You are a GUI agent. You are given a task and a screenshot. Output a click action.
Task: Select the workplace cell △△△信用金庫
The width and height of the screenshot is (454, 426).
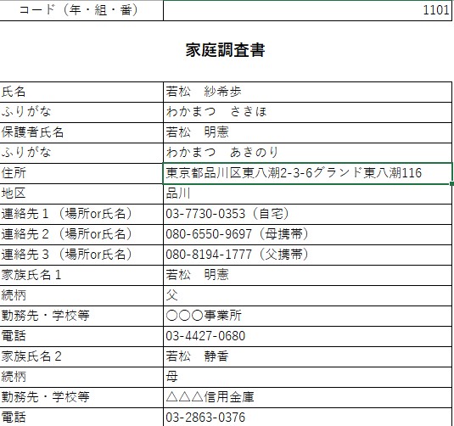[307, 398]
